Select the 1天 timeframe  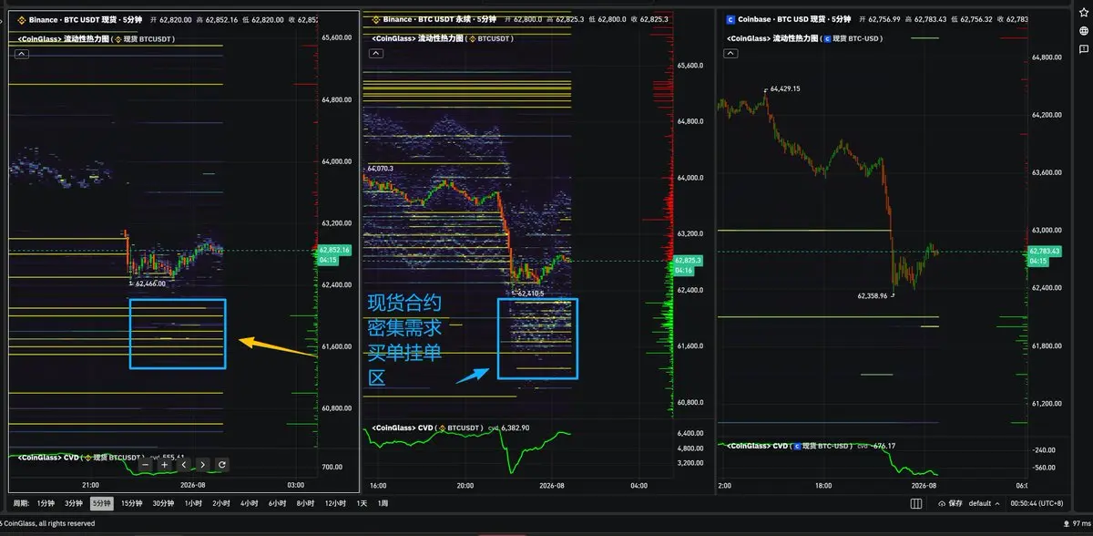(362, 503)
